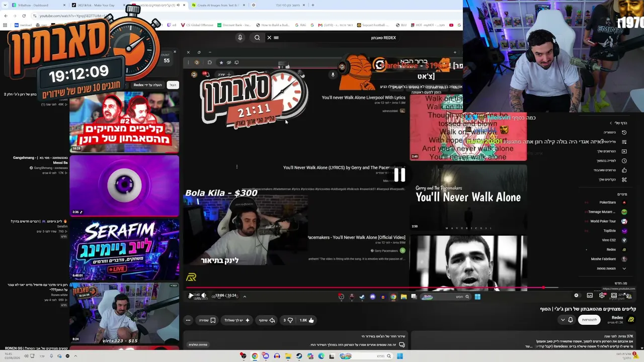Viewport: 644px width, 362px height.
Task: Dislike the video with thumbs-down button
Action: click(288, 320)
